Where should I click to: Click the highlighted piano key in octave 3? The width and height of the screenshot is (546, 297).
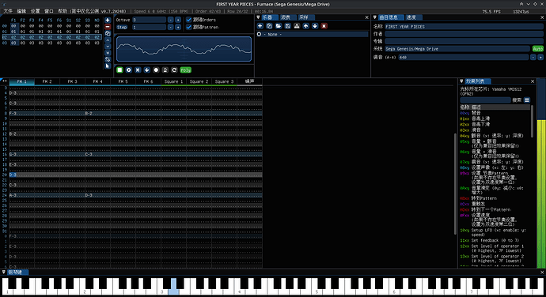click(173, 286)
